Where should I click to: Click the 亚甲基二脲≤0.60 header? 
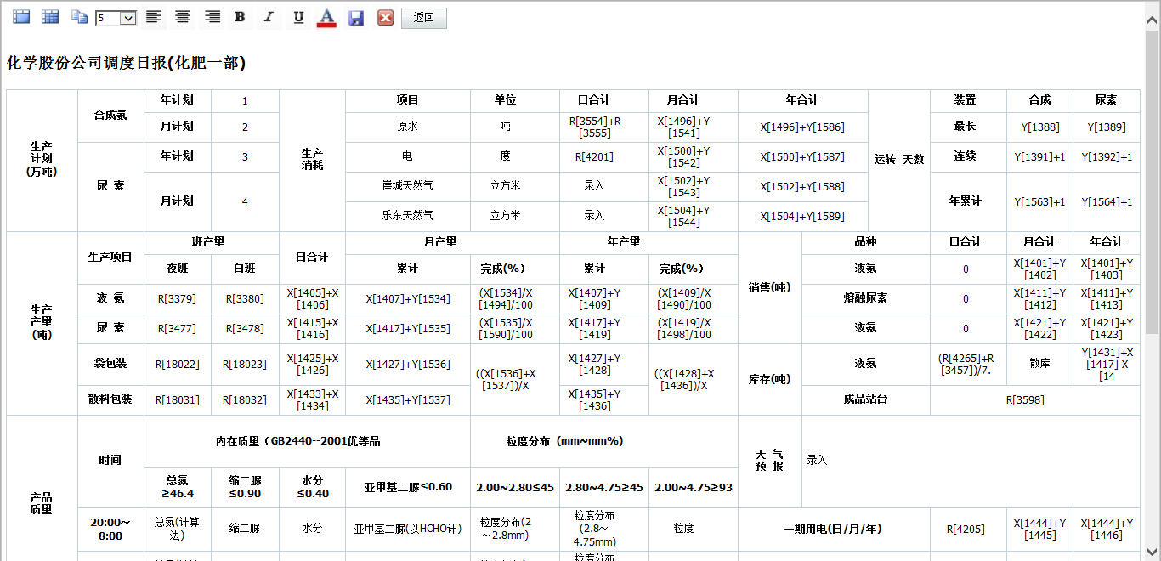408,488
